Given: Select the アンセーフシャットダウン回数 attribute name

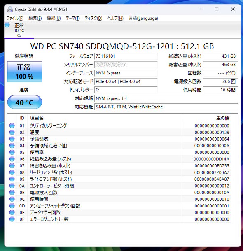Looking at the screenshot, I should point(55,206).
